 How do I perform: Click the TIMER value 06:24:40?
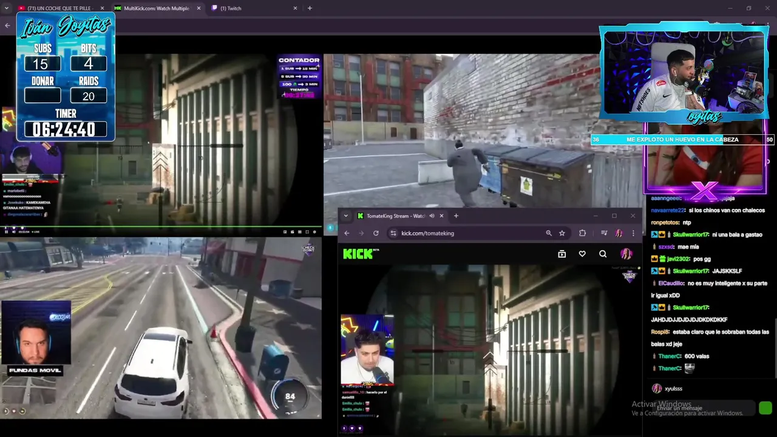65,129
